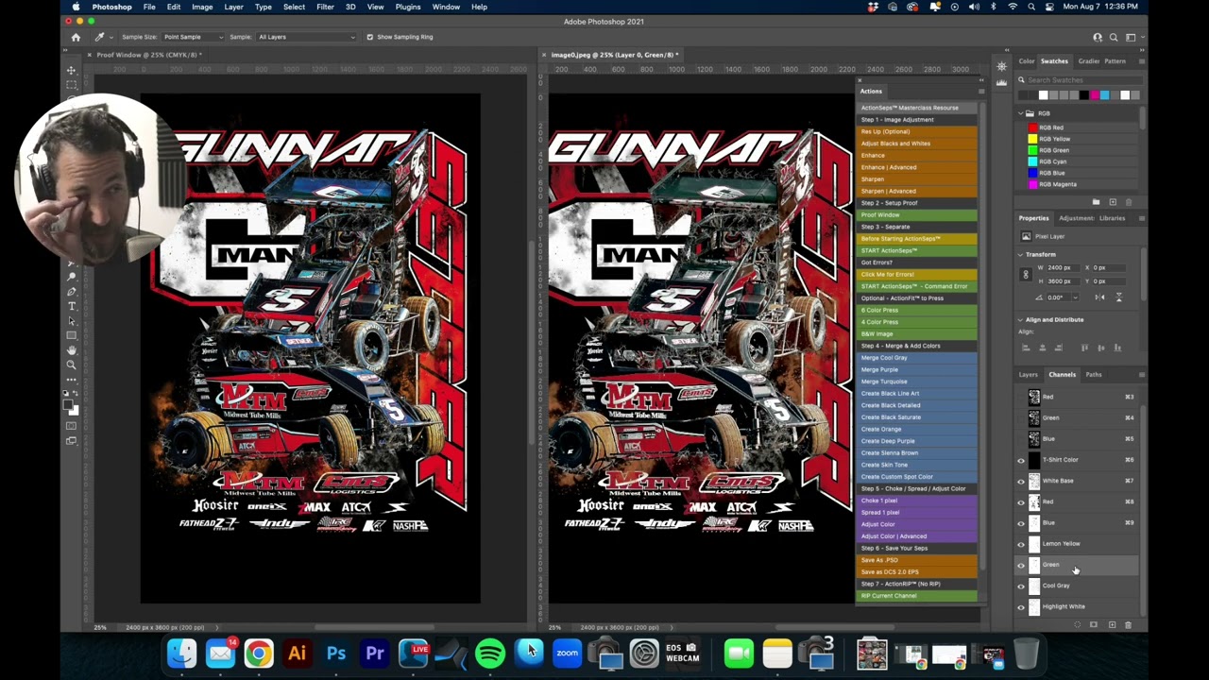The image size is (1209, 680).
Task: Select the Rectangle shape tool
Action: pos(72,335)
